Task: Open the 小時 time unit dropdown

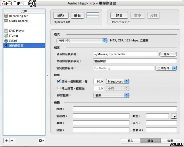Action: pyautogui.click(x=118, y=89)
